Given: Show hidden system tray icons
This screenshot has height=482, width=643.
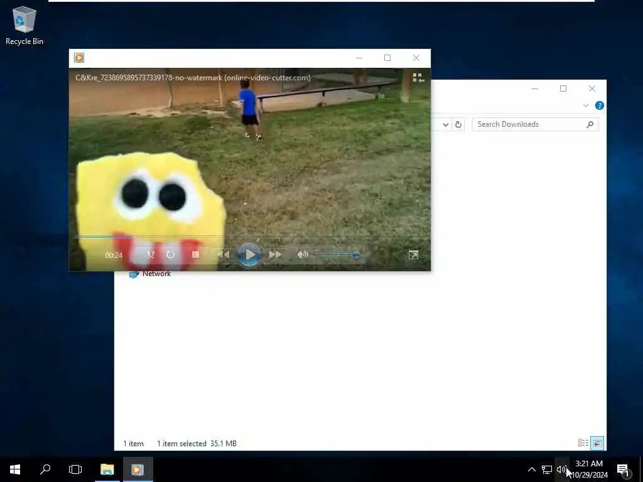Looking at the screenshot, I should click(x=531, y=469).
